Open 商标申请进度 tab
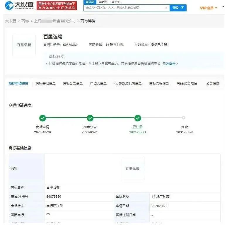The height and width of the screenshot is (229, 227). 18,83
